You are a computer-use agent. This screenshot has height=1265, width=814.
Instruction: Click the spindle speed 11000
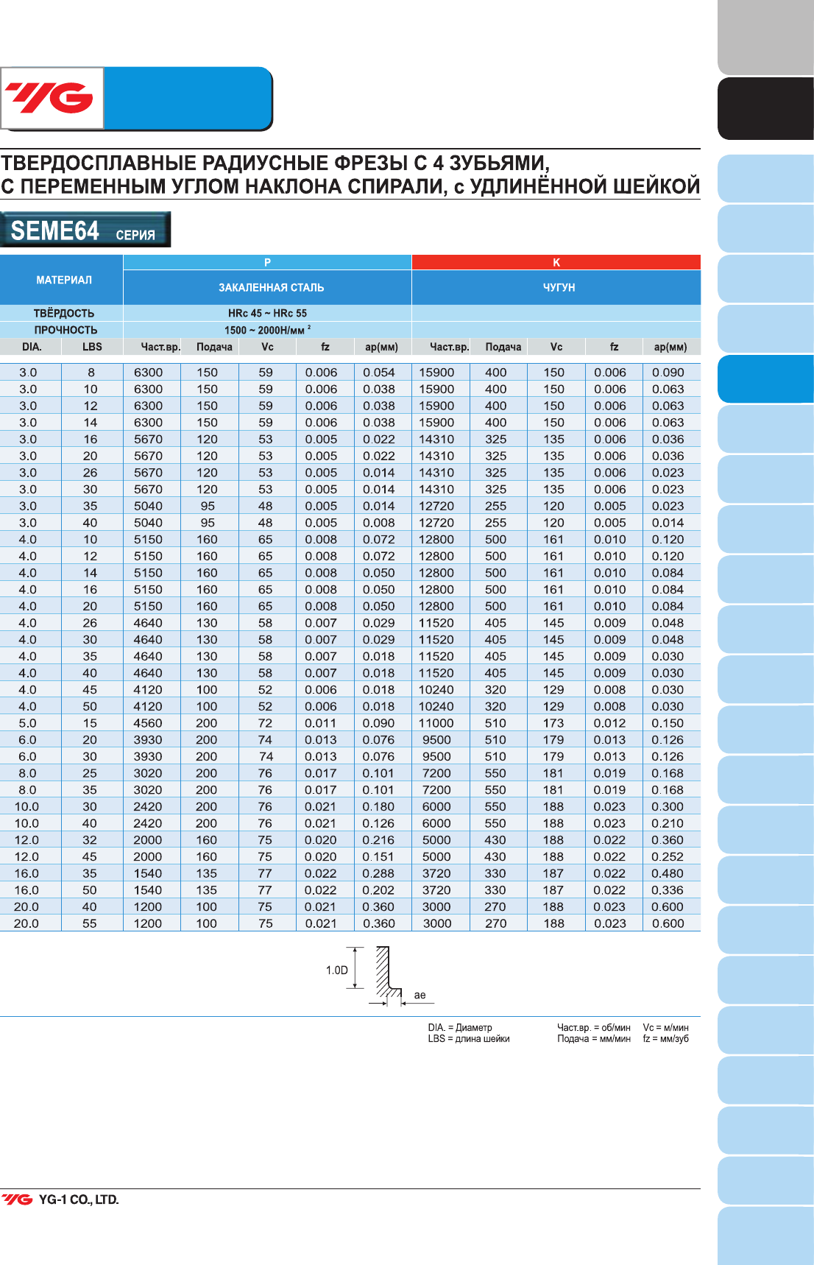(436, 723)
